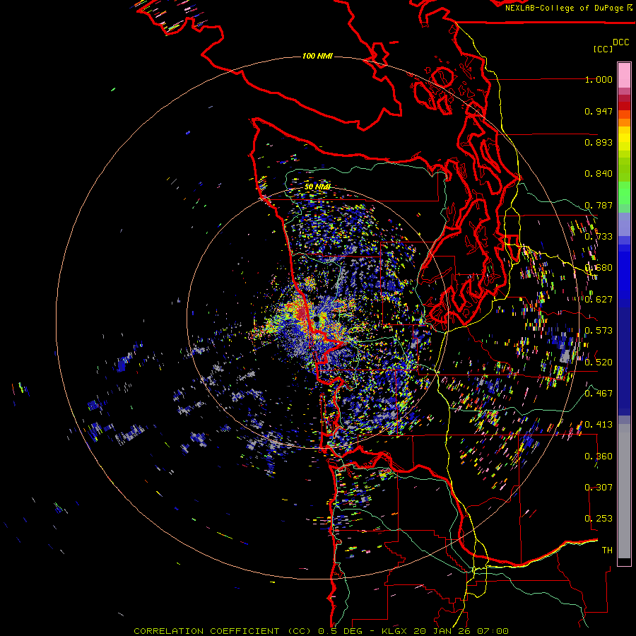Pick the orange segment of the color bar
The image size is (636, 636).
click(x=624, y=119)
